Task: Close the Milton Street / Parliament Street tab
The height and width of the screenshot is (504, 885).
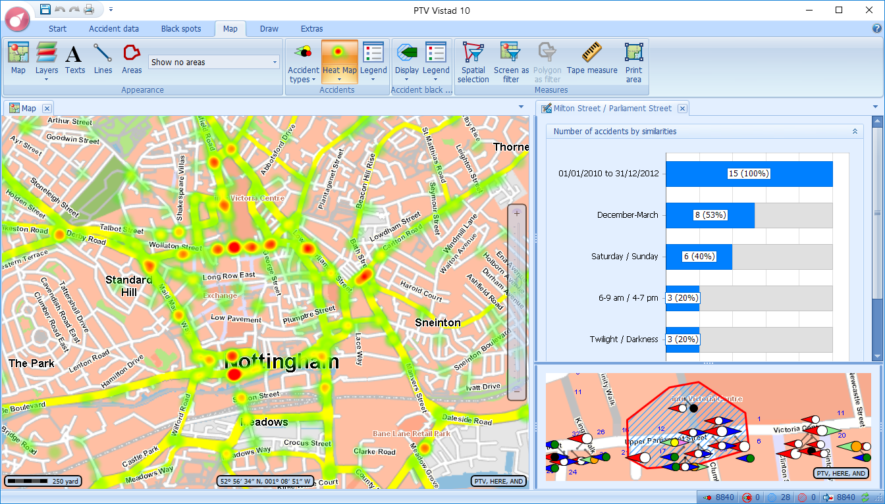Action: click(x=682, y=109)
